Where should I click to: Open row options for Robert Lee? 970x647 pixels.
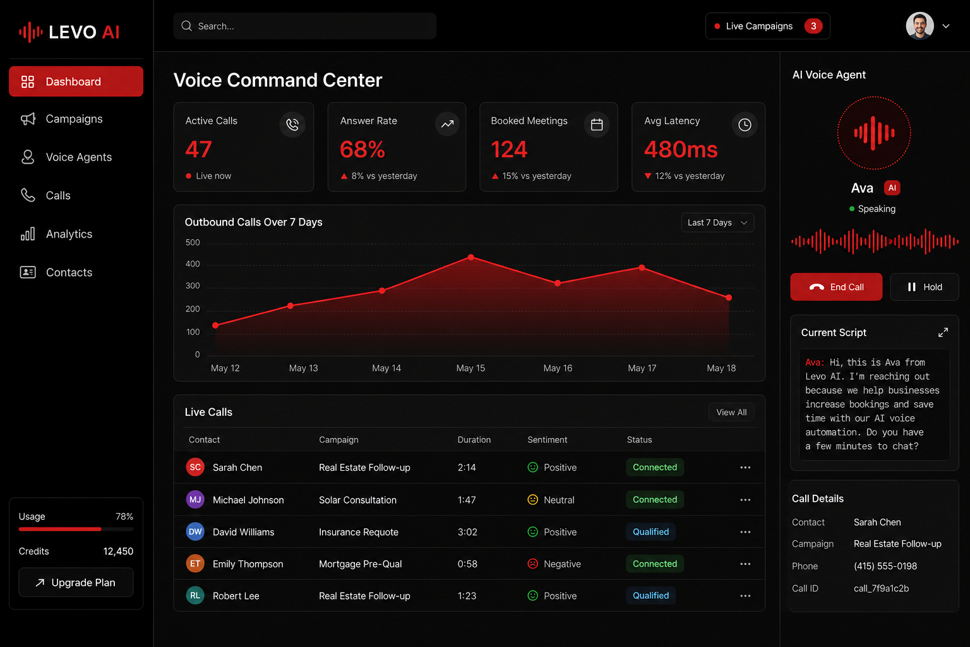coord(745,596)
